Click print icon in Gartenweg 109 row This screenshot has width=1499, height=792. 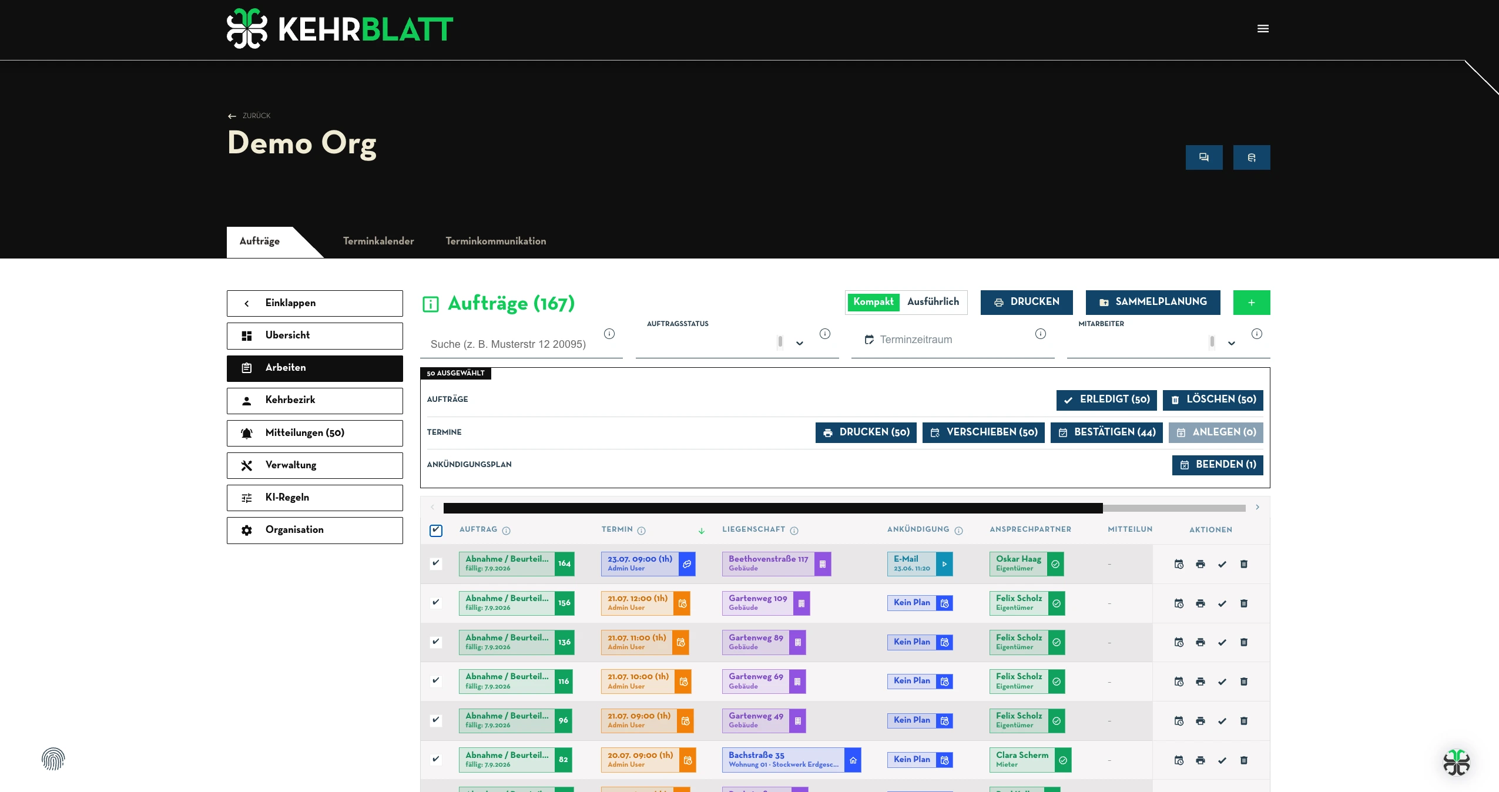tap(1200, 603)
